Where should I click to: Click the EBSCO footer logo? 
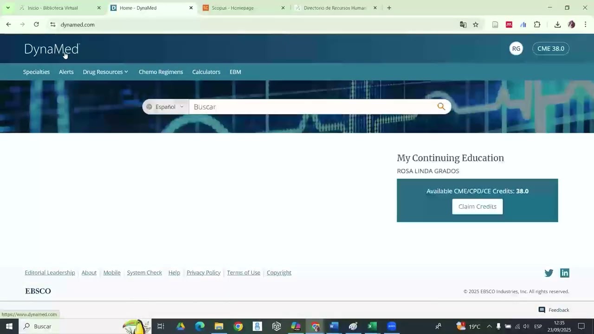(x=38, y=291)
